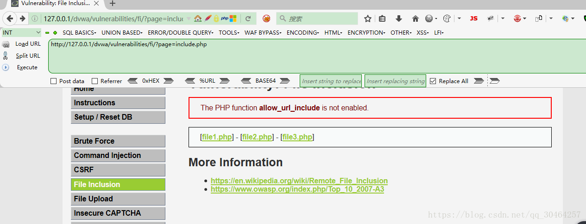Select Brute Force in DVWA sidebar
Viewport: 586px width, 224px height.
tap(118, 141)
